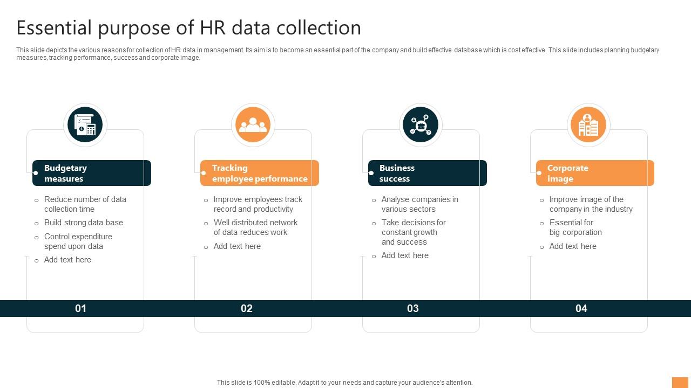Click 'Analyse companies in various sectors' bullet
Image resolution: width=691 pixels, height=388 pixels.
[420, 204]
